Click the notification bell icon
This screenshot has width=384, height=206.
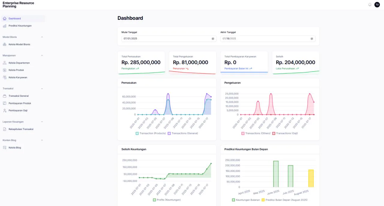click(370, 4)
